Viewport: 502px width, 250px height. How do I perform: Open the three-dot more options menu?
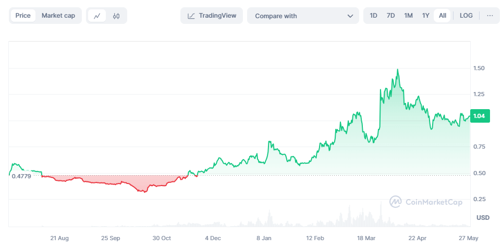pyautogui.click(x=489, y=16)
